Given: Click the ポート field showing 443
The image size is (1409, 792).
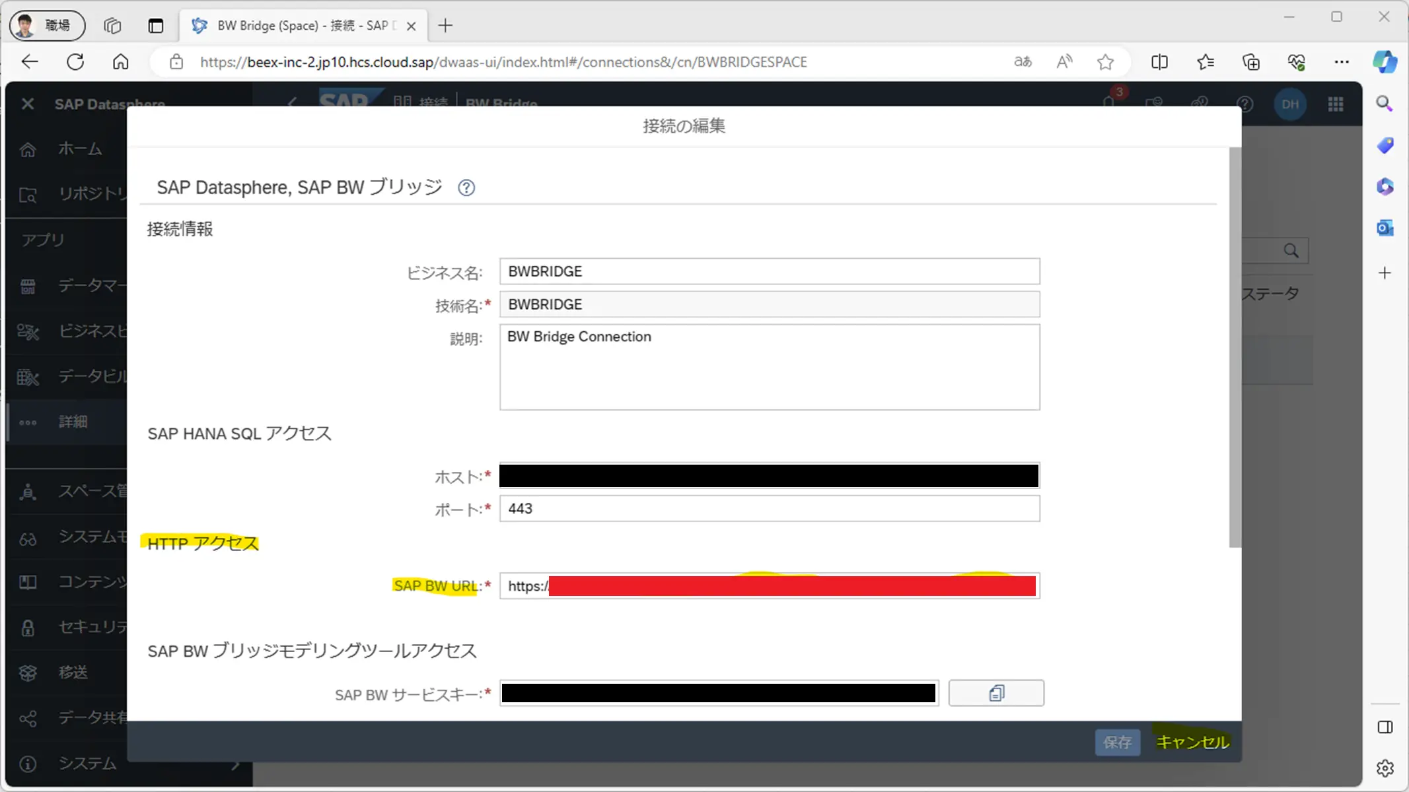Looking at the screenshot, I should coord(770,509).
